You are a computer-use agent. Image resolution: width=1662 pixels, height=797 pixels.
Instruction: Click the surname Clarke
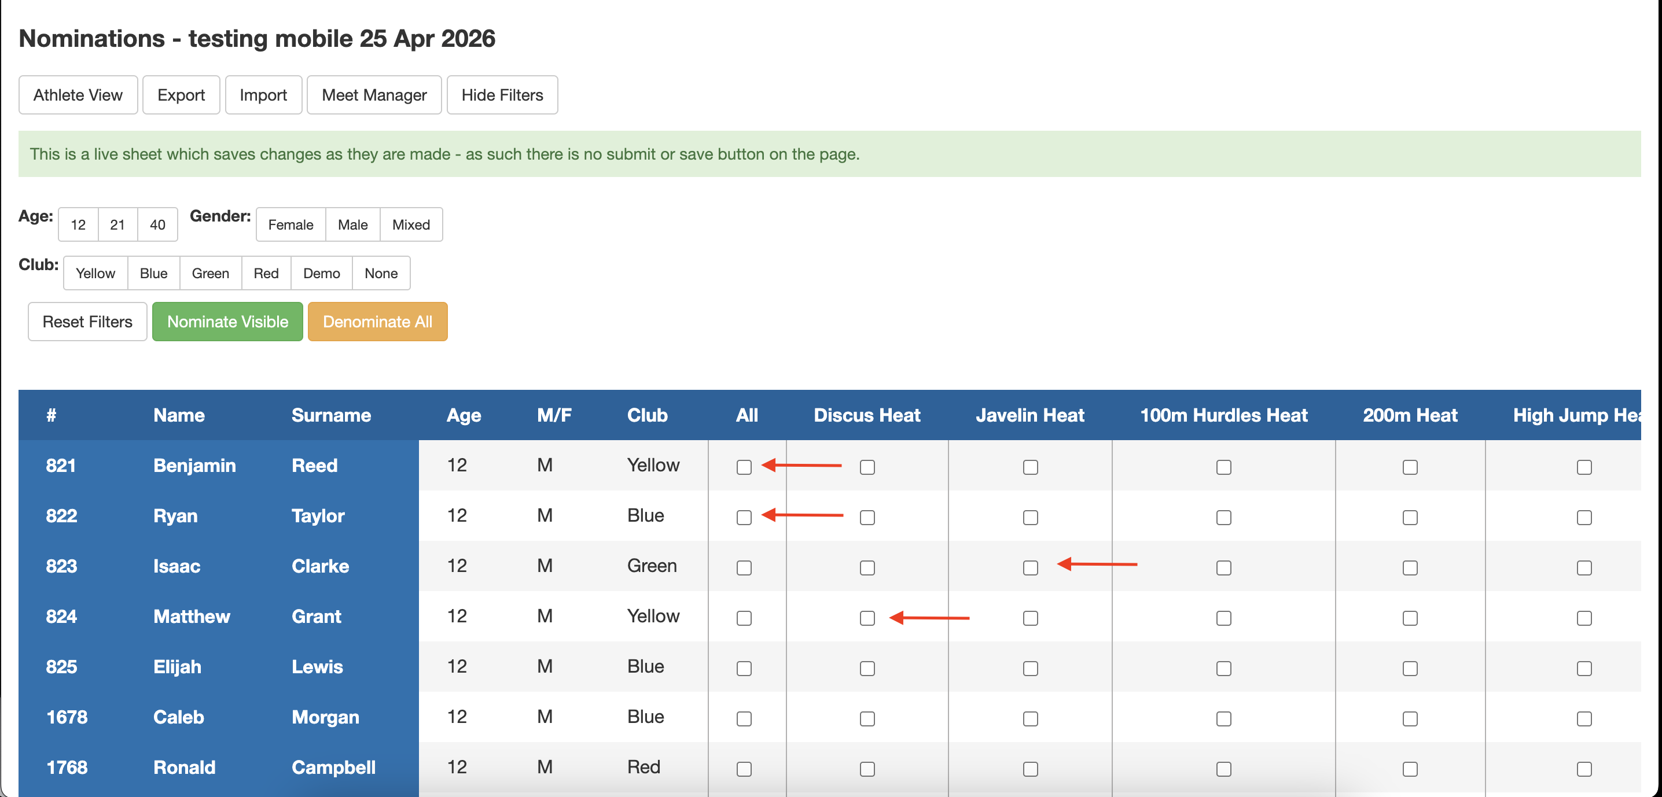pos(320,566)
